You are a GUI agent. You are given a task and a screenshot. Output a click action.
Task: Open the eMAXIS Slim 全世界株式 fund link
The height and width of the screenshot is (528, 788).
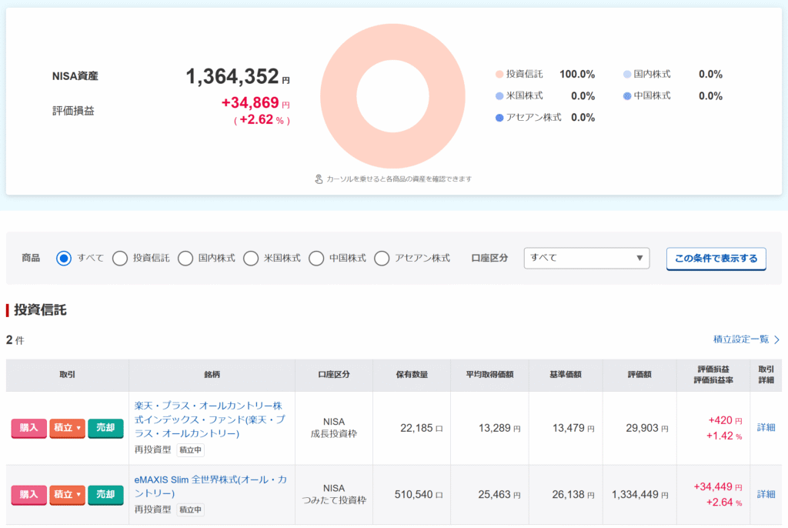tap(211, 486)
